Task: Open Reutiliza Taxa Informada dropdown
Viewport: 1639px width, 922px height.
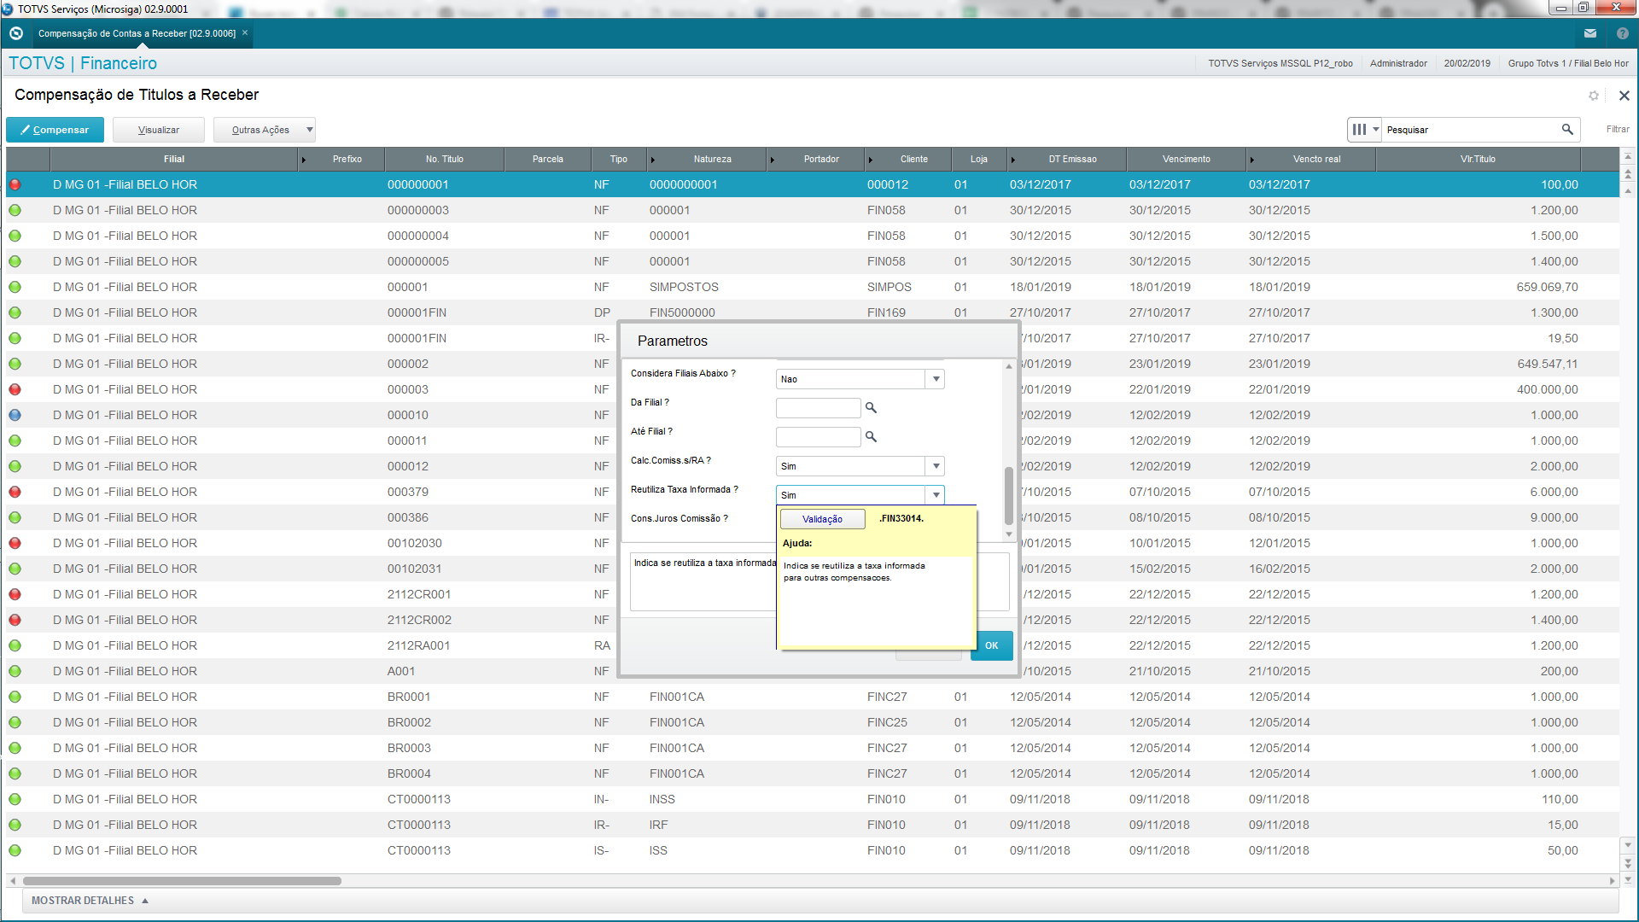Action: [x=936, y=495]
